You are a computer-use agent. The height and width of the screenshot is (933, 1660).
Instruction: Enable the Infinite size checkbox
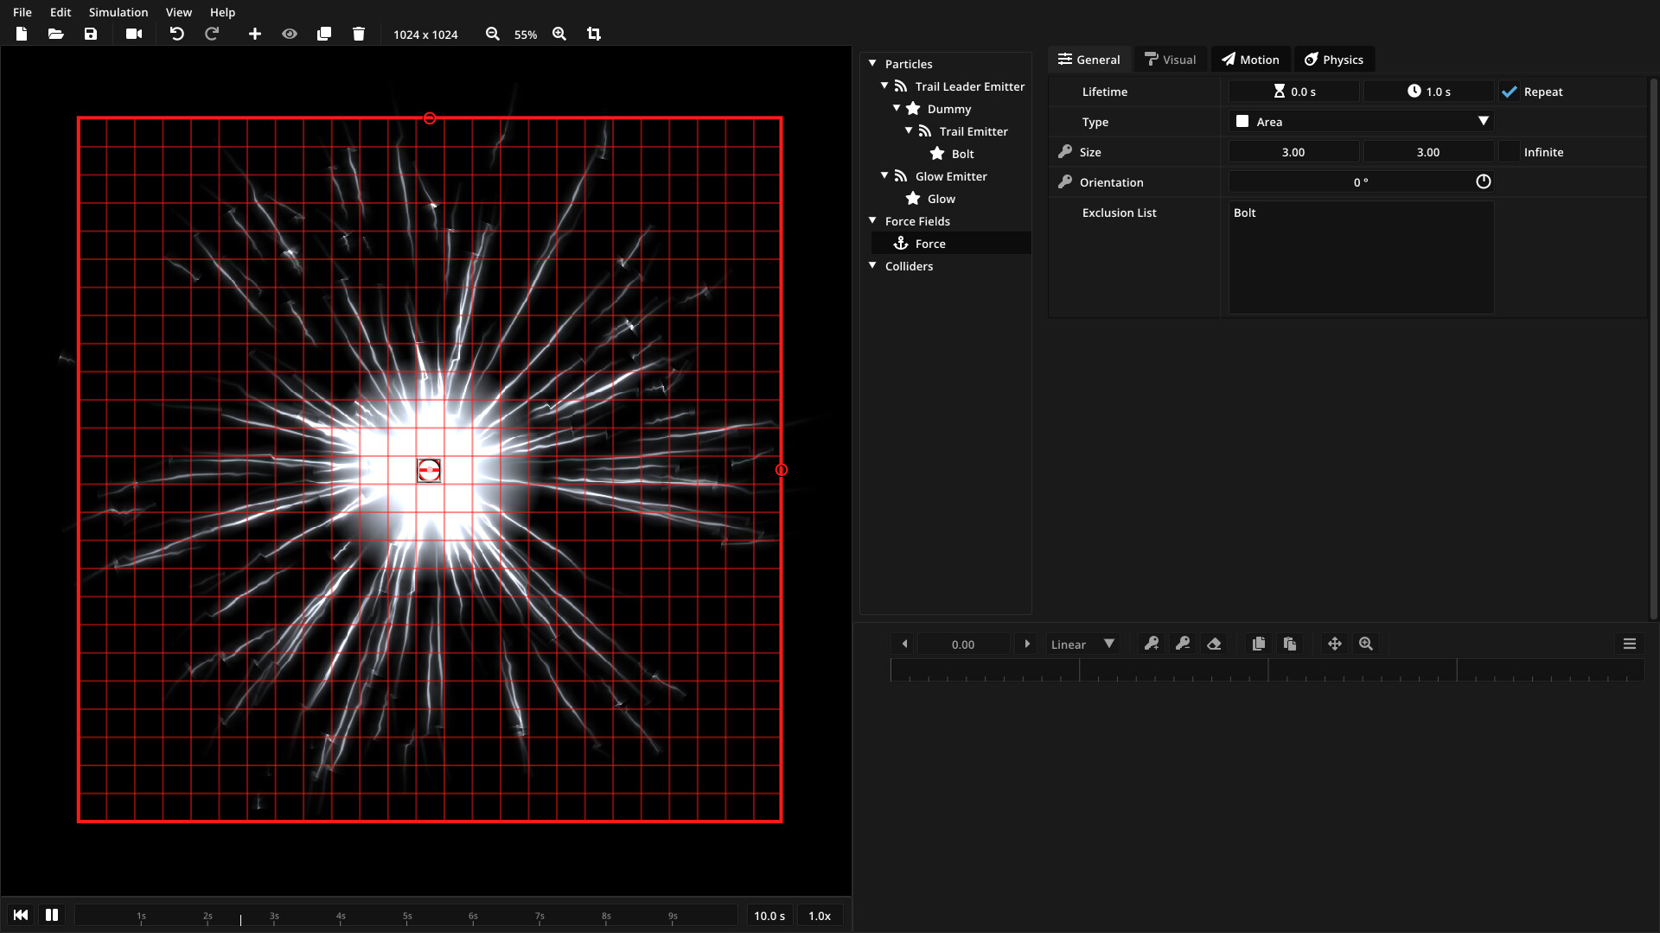[x=1510, y=152]
